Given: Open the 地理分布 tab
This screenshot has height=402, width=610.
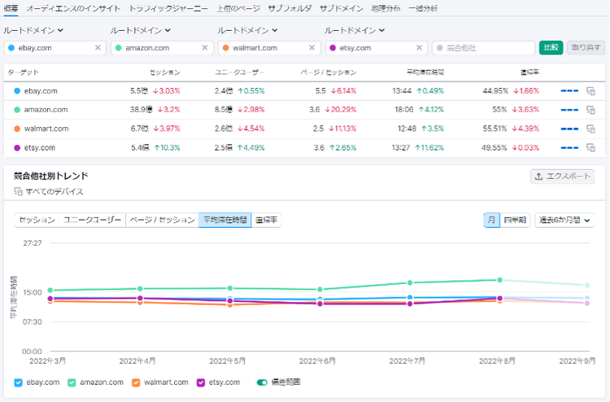Looking at the screenshot, I should 386,8.
